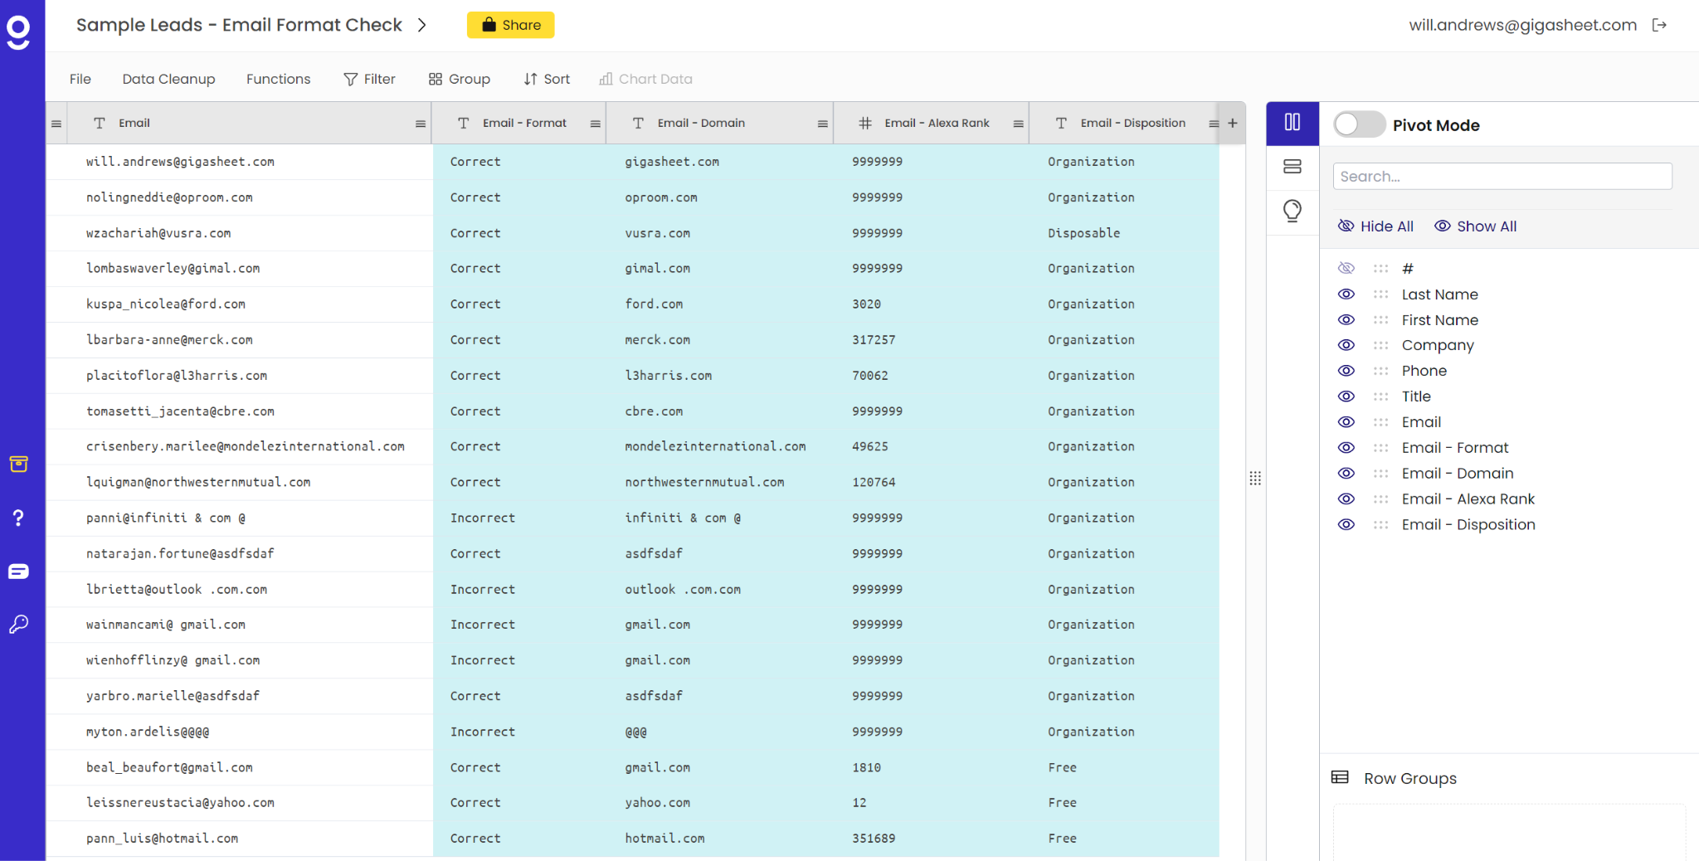Viewport: 1699px width, 861px height.
Task: Open Email - Domain column menu
Action: click(x=822, y=124)
